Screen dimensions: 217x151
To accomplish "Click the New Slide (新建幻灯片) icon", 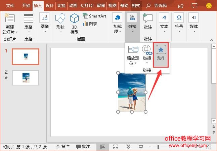I will [x=10, y=18].
